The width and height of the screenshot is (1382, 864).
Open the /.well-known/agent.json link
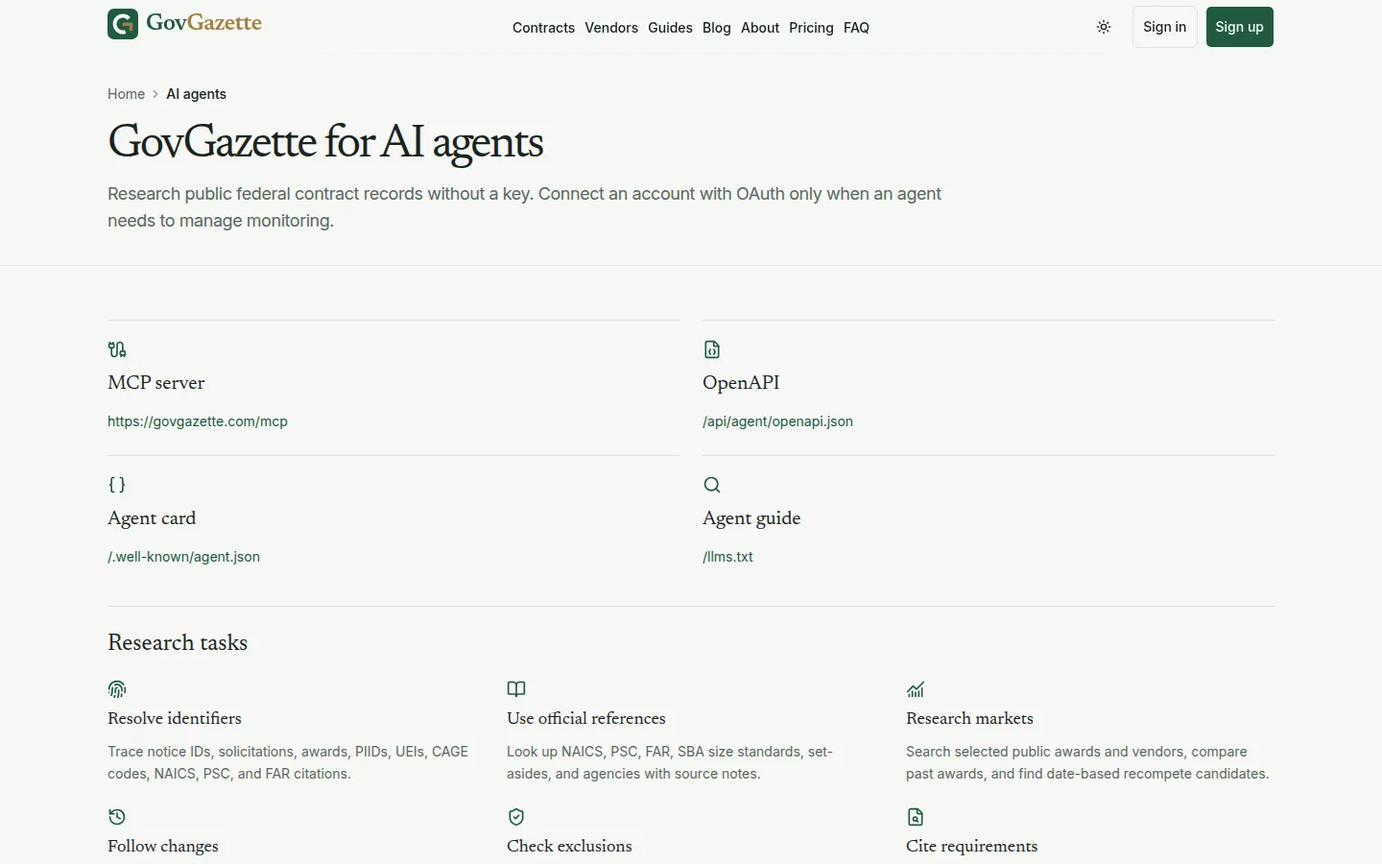click(183, 557)
